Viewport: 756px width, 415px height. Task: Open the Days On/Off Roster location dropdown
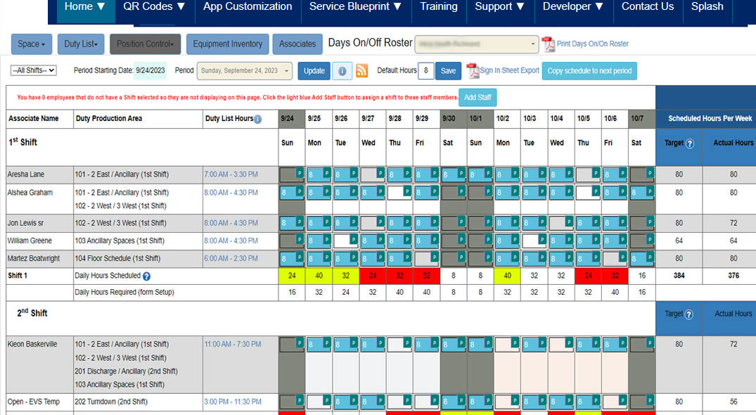click(476, 44)
